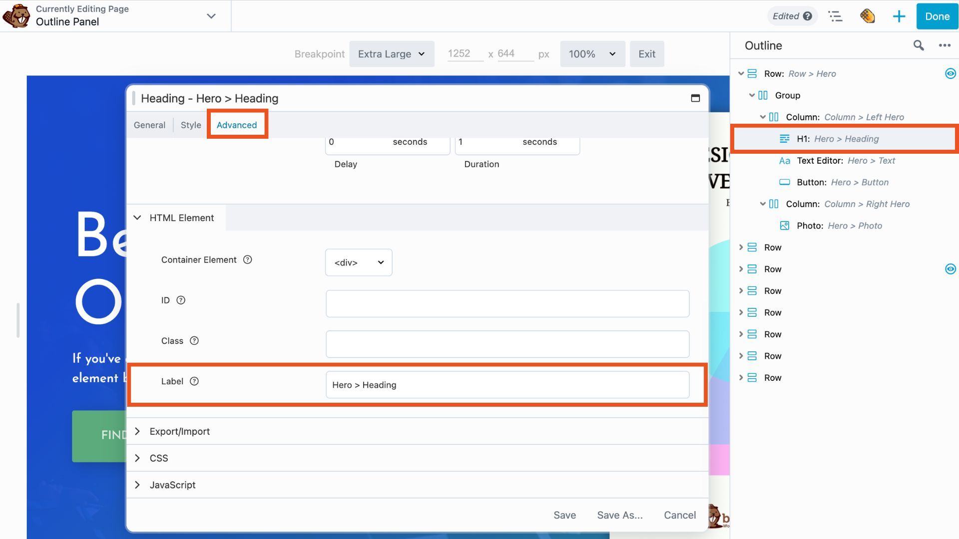Click the ellipsis menu in the Outline panel
The width and height of the screenshot is (959, 539).
pos(945,45)
